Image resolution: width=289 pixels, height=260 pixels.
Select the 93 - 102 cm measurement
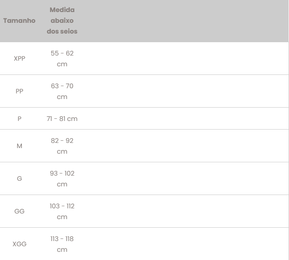(62, 179)
